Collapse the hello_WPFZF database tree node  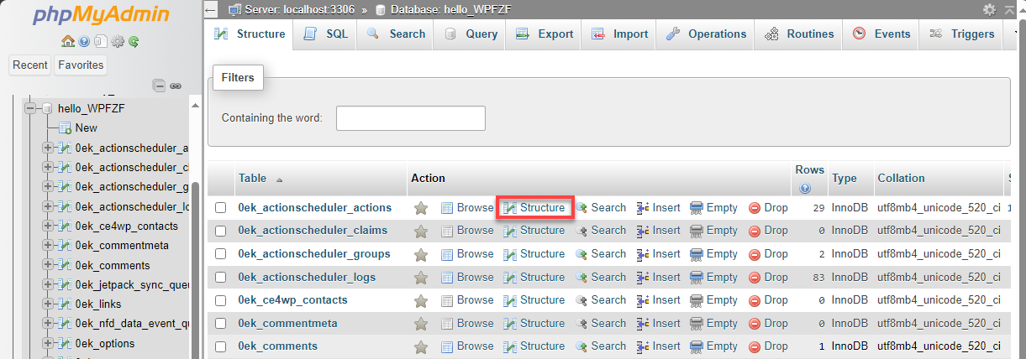pyautogui.click(x=30, y=108)
